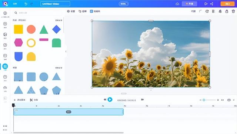Click the three dots more icon in sidebar

click(x=5, y=126)
